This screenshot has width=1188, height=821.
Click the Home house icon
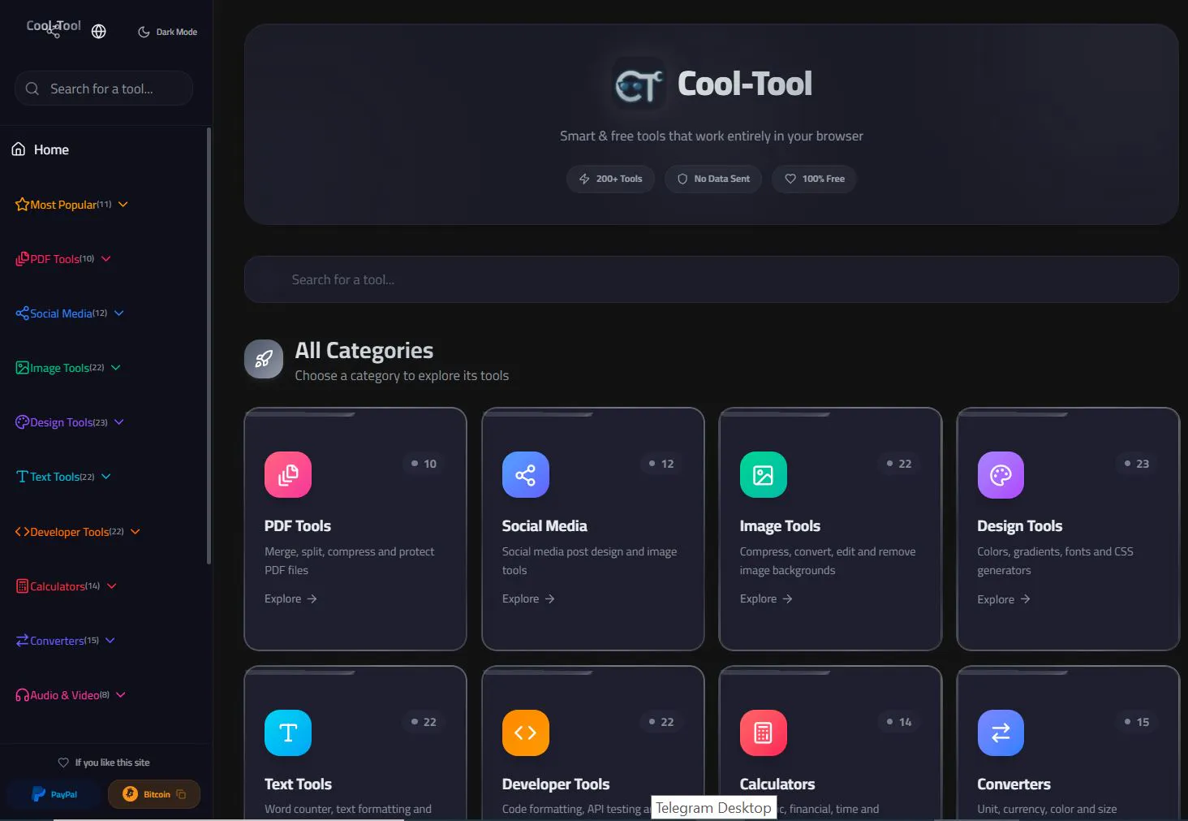pos(19,149)
